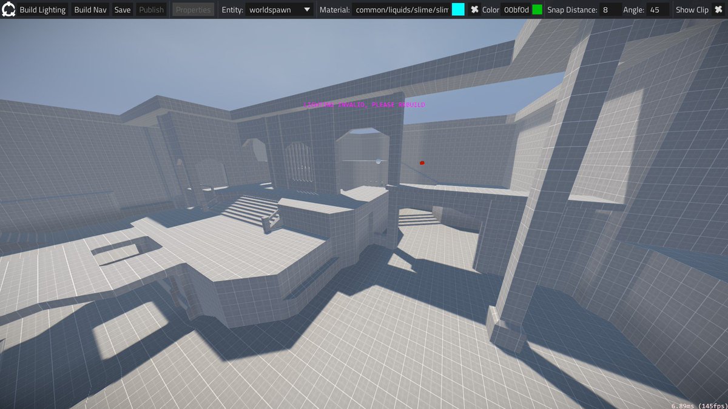Clear the material with the X icon
The width and height of the screenshot is (728, 409).
point(475,10)
